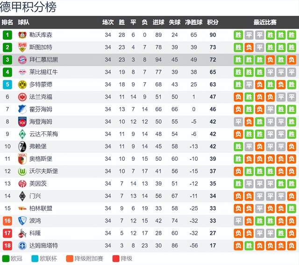Click the 最近比赛 column header
299x265 pixels.
(x=265, y=22)
